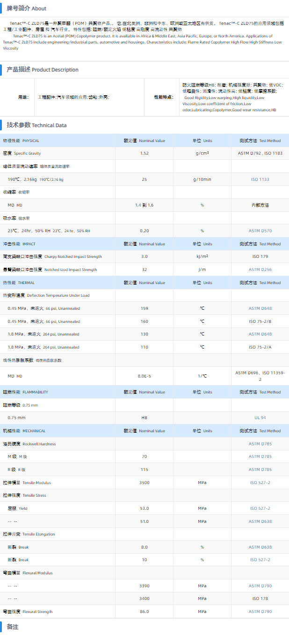Screen dimensions: 289x635
Task: Open ASTM D785 in the M-scale 70 row
Action: click(x=260, y=457)
